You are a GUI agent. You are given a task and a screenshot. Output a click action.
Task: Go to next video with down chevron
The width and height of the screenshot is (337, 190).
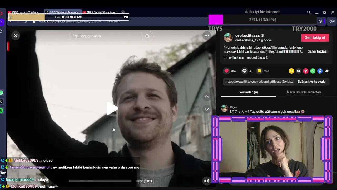[x=207, y=109]
